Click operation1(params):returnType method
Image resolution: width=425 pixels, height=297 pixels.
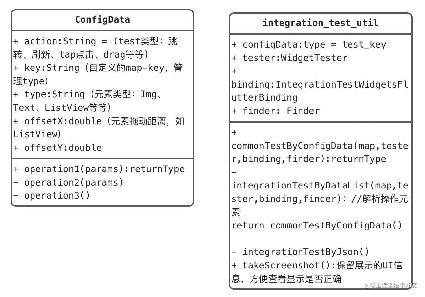99,169
